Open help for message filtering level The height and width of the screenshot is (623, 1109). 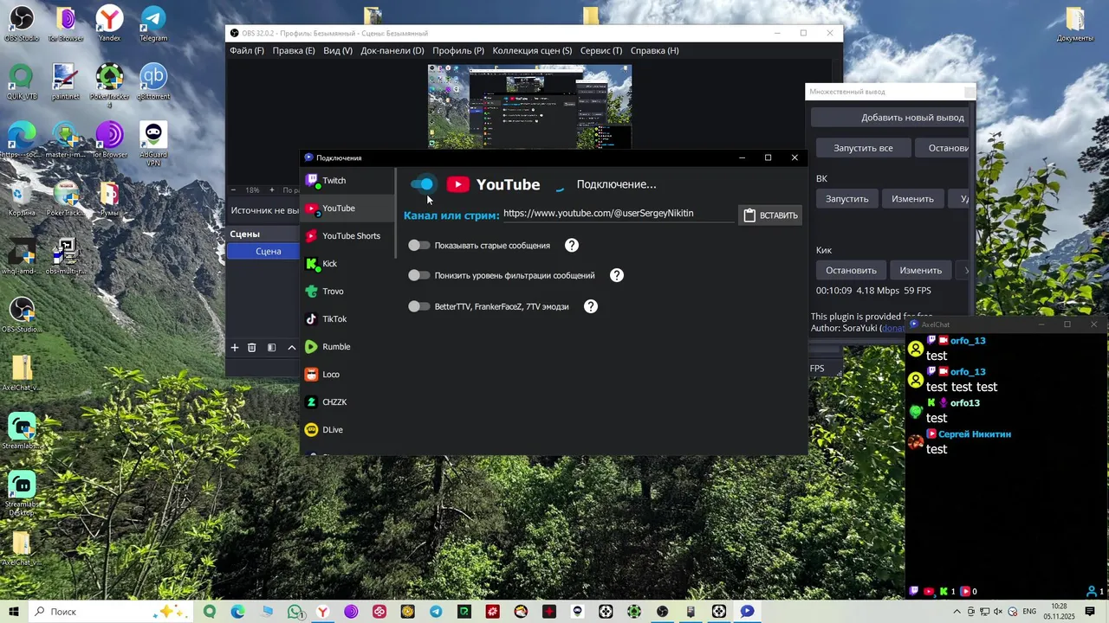(x=617, y=275)
